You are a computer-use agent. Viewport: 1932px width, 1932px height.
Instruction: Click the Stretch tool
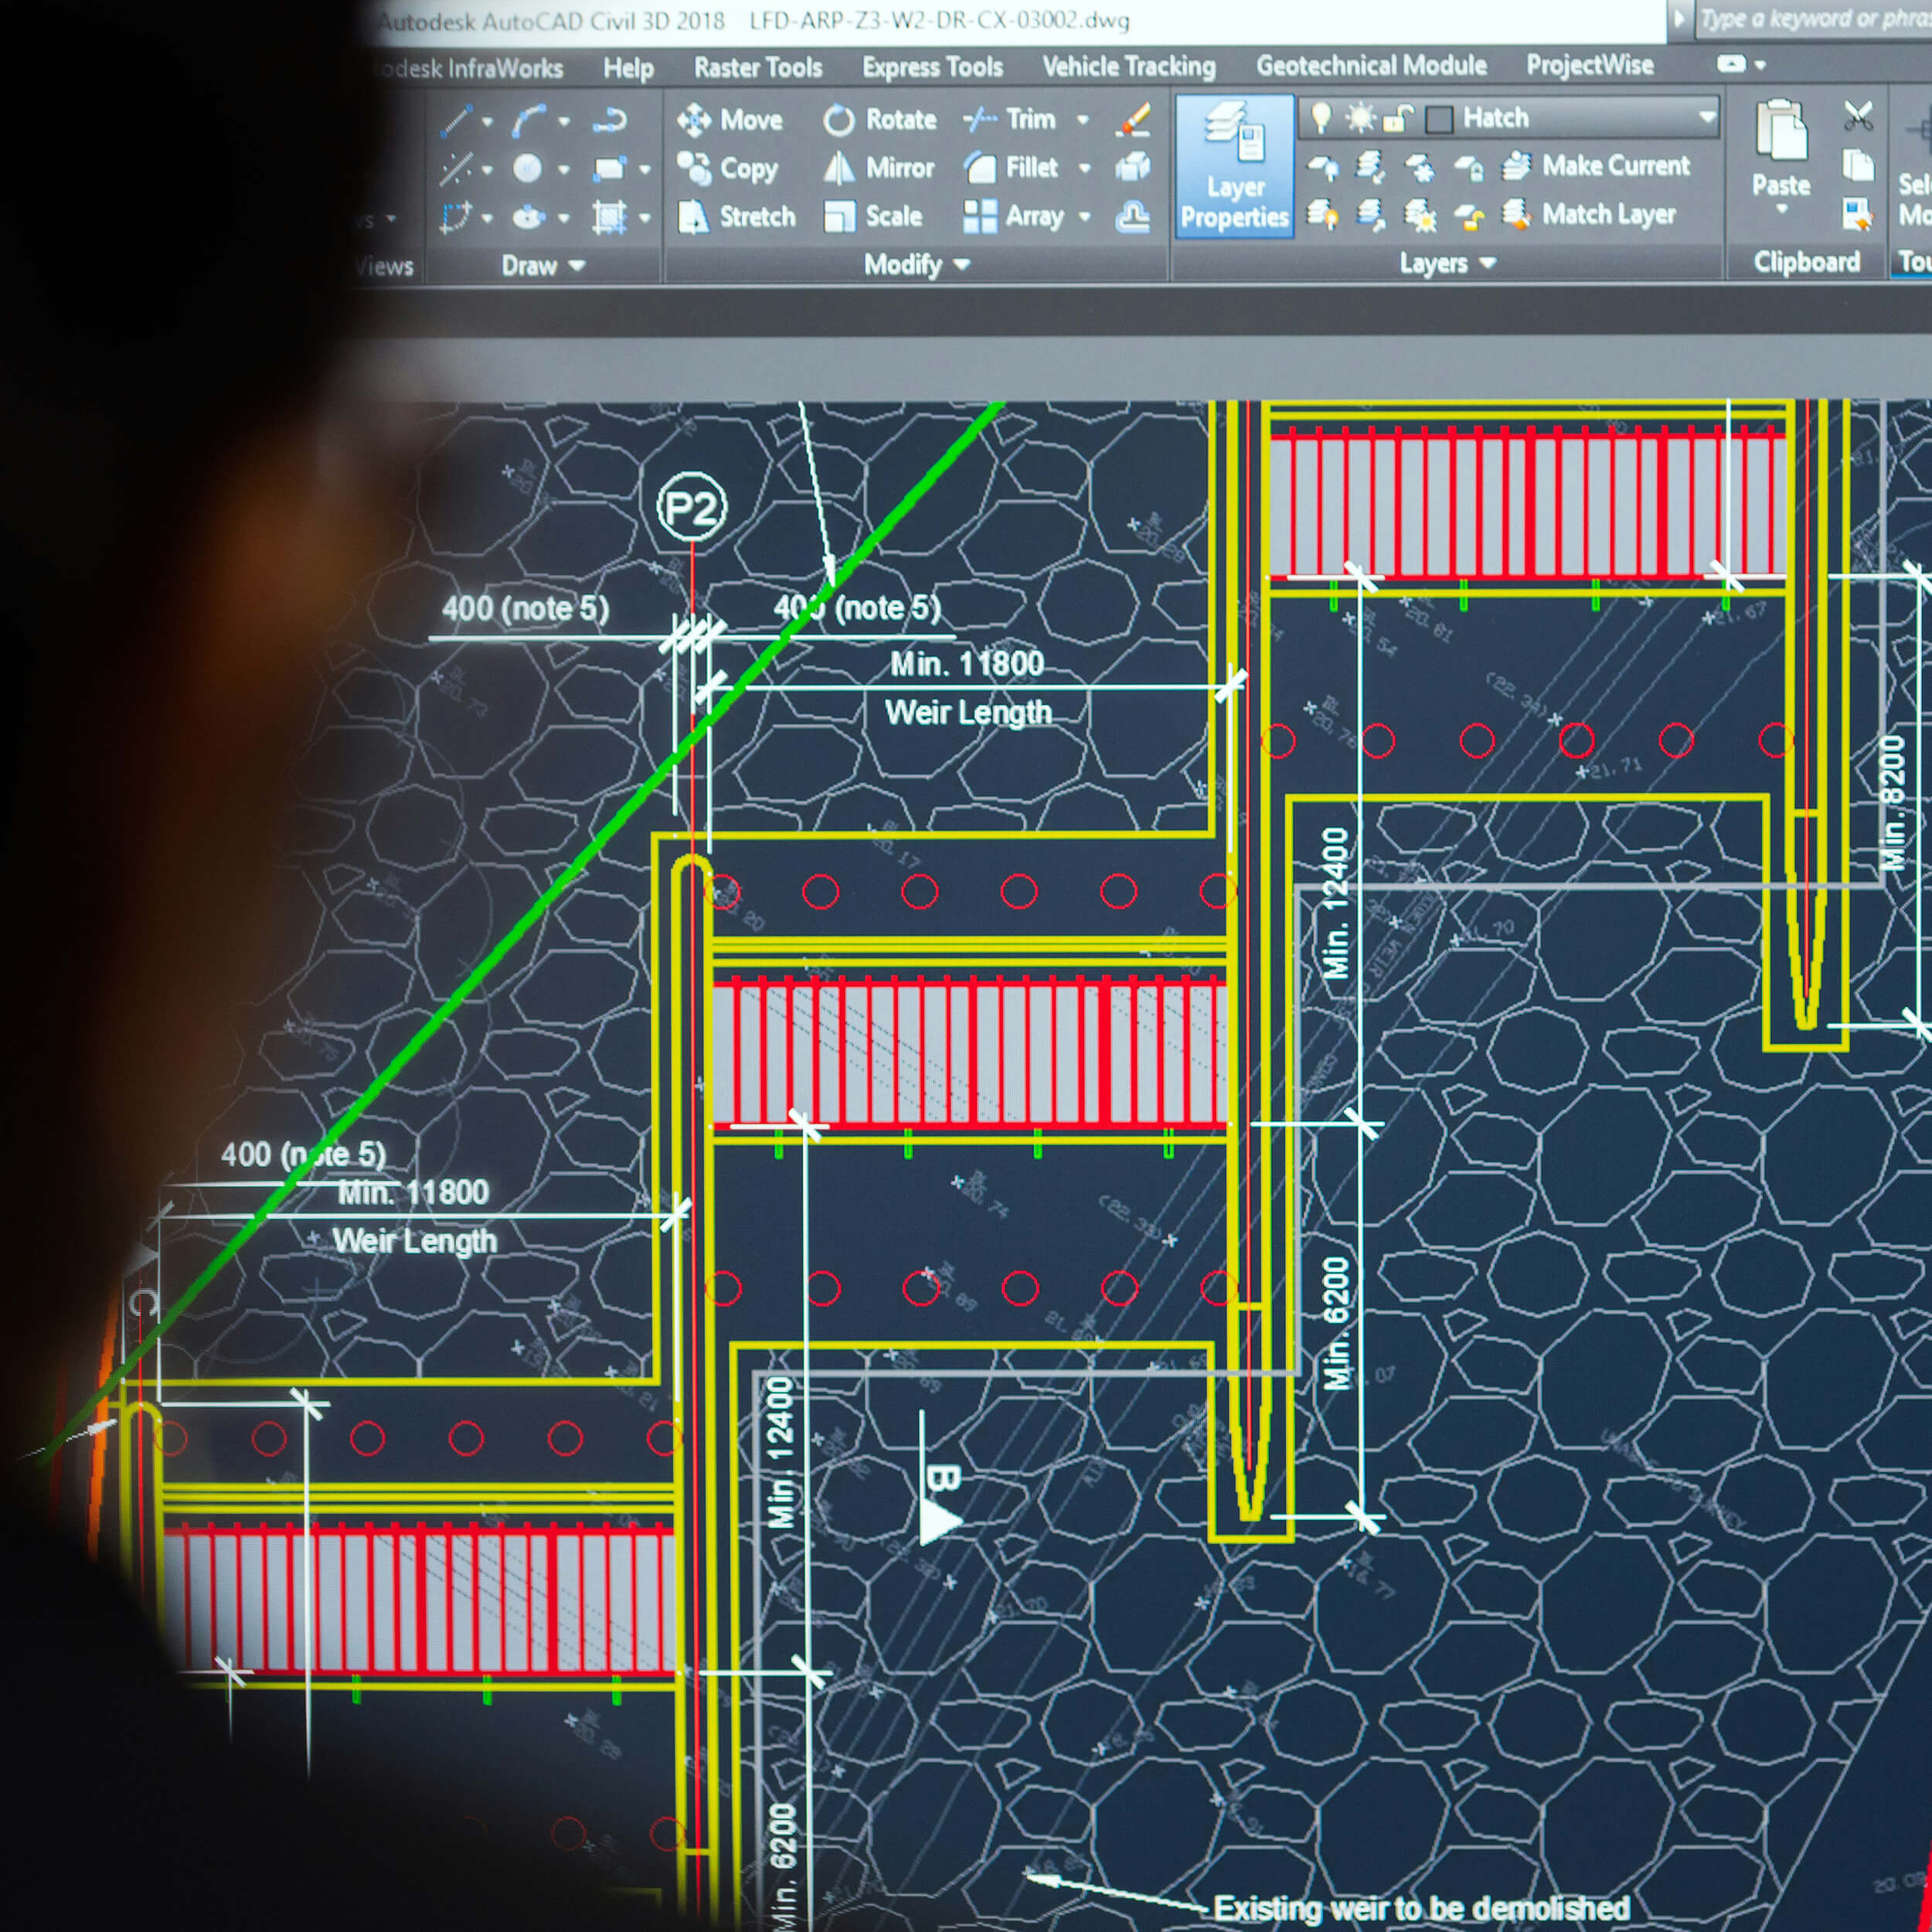pos(736,216)
